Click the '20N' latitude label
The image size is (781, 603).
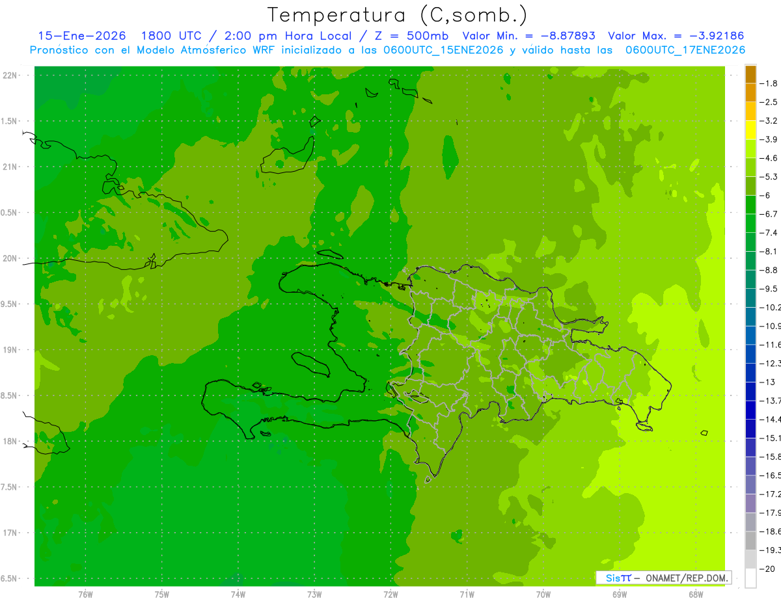tap(10, 258)
